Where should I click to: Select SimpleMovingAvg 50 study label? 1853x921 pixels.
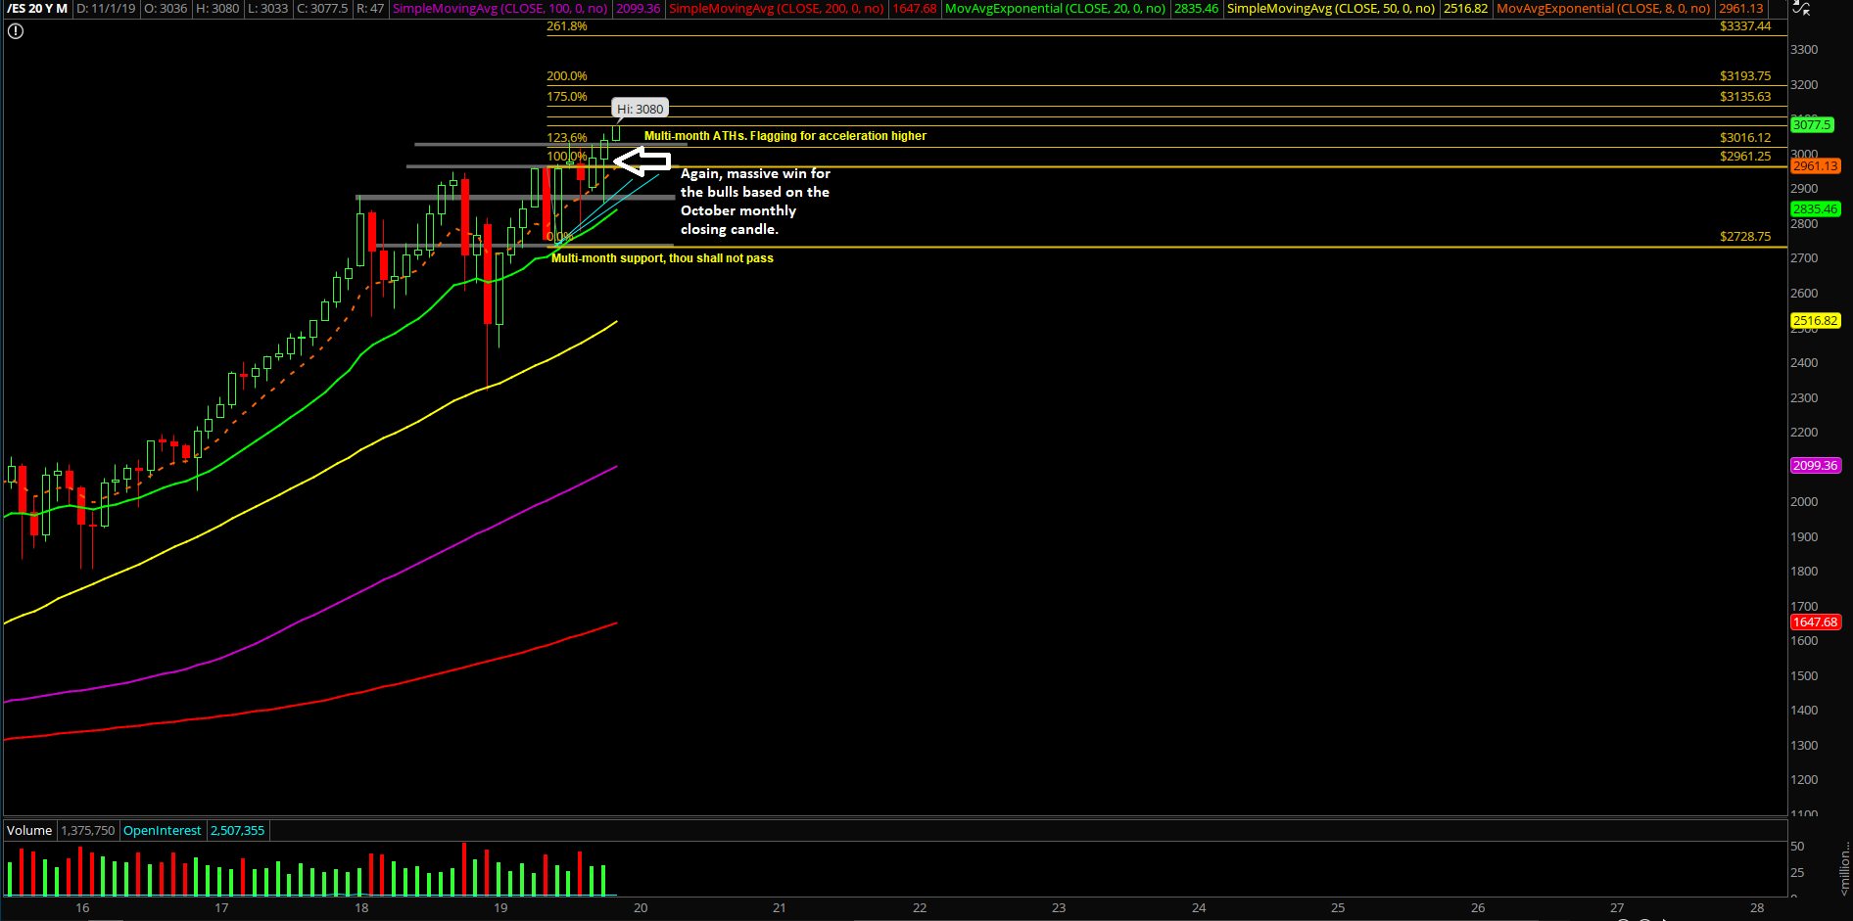coord(1330,8)
